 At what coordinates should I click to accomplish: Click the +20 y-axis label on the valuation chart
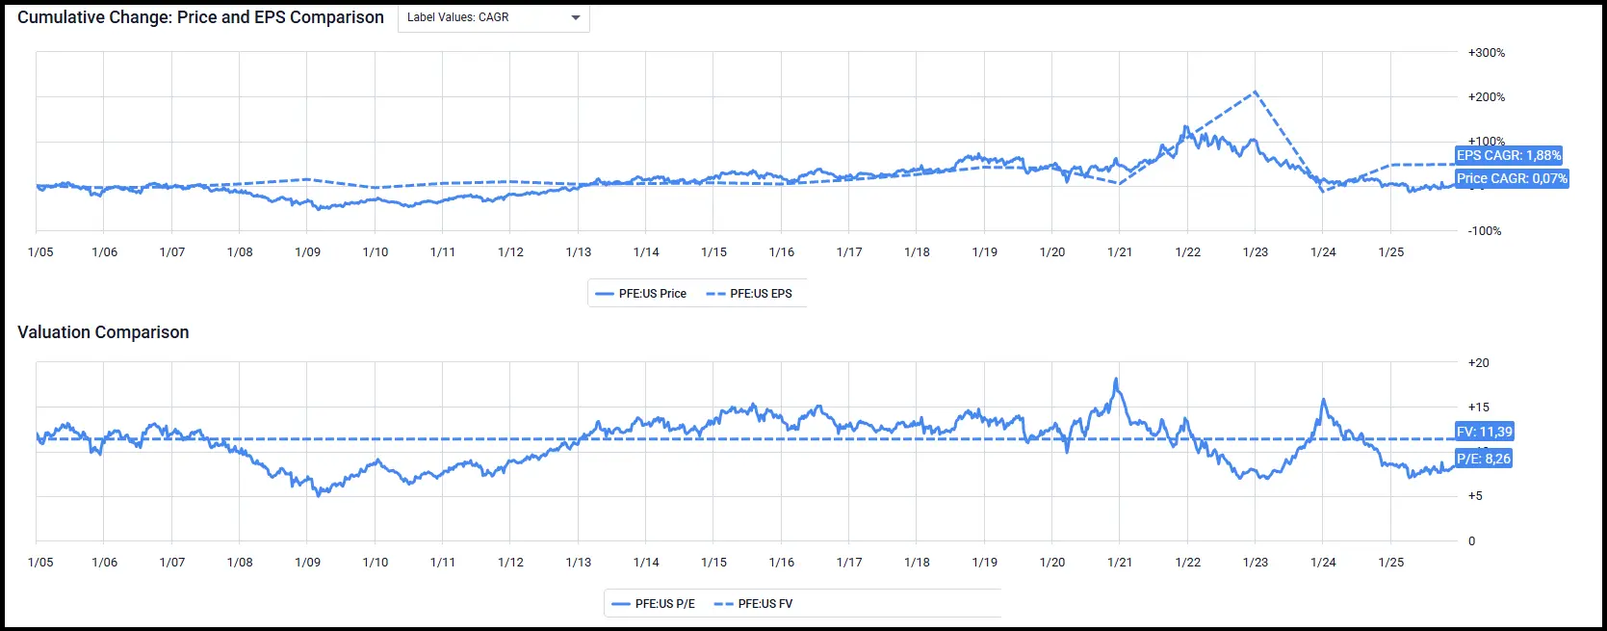[x=1478, y=363]
